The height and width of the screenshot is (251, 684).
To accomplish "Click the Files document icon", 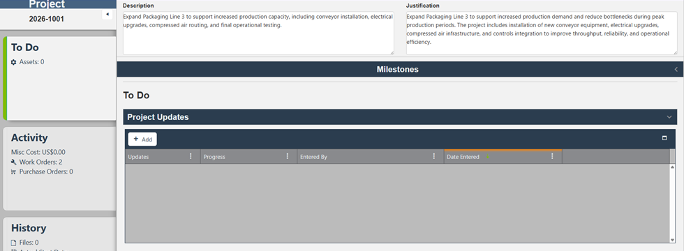I will [x=13, y=243].
